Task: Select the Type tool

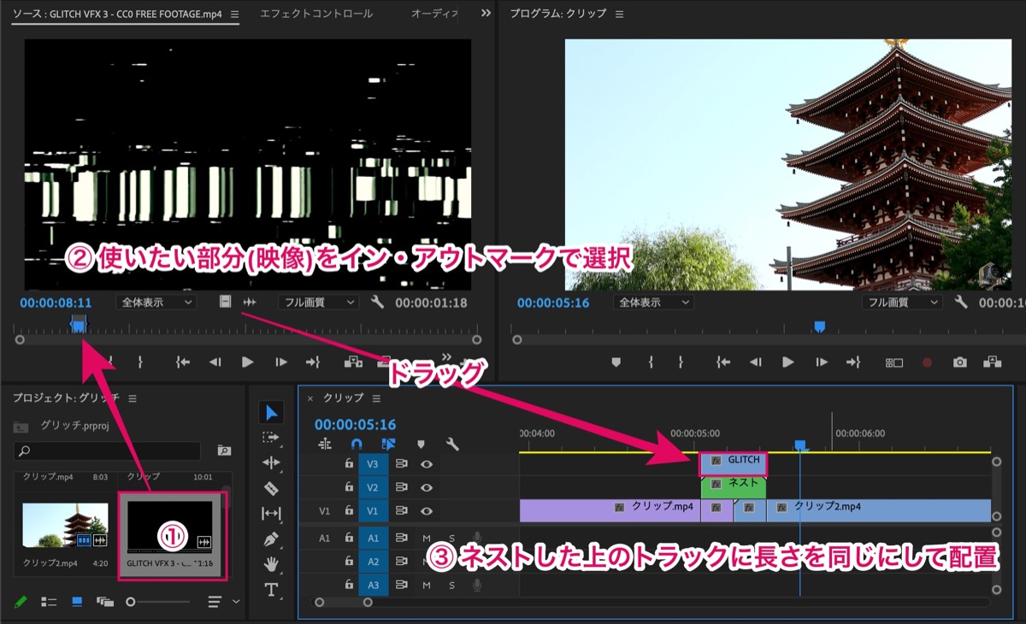Action: click(271, 589)
